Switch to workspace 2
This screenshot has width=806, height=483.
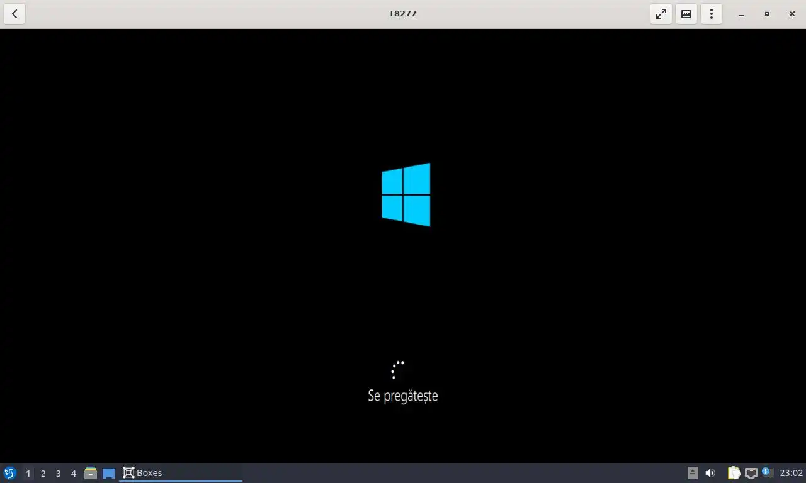tap(43, 473)
